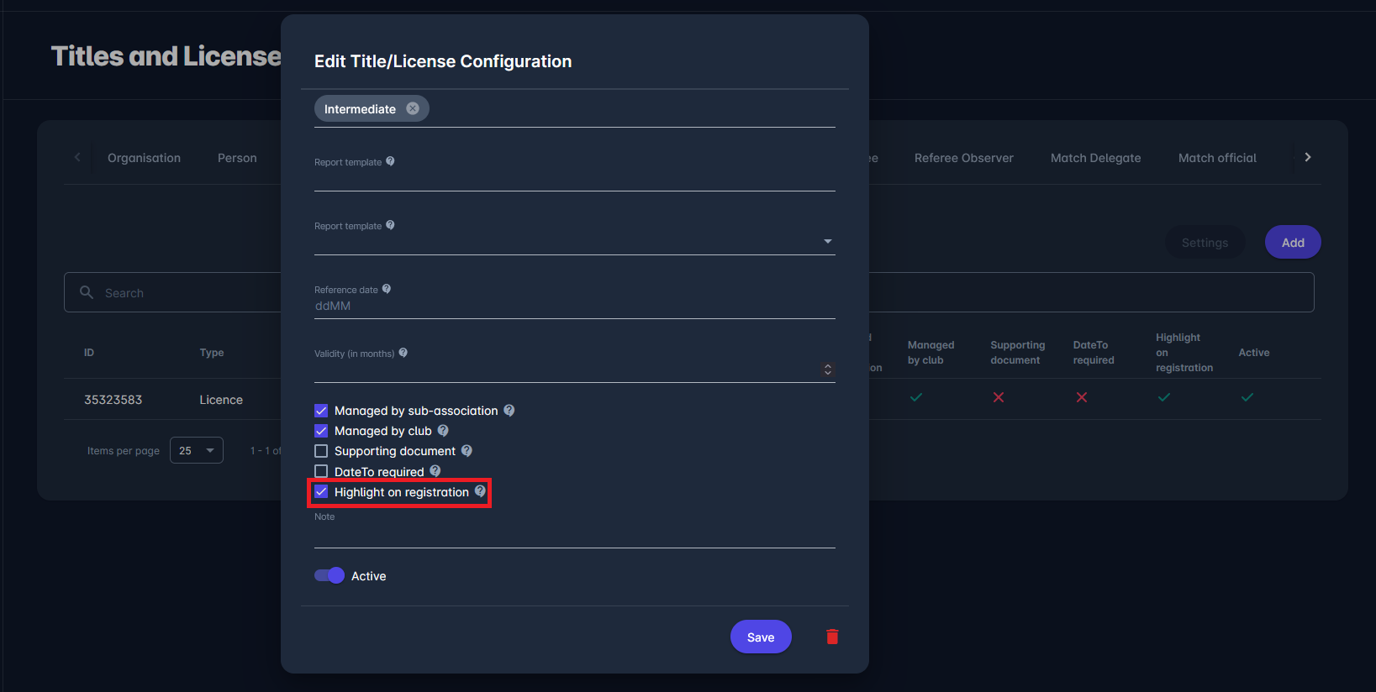
Task: Enable the Supporting document checkbox
Action: click(x=321, y=451)
